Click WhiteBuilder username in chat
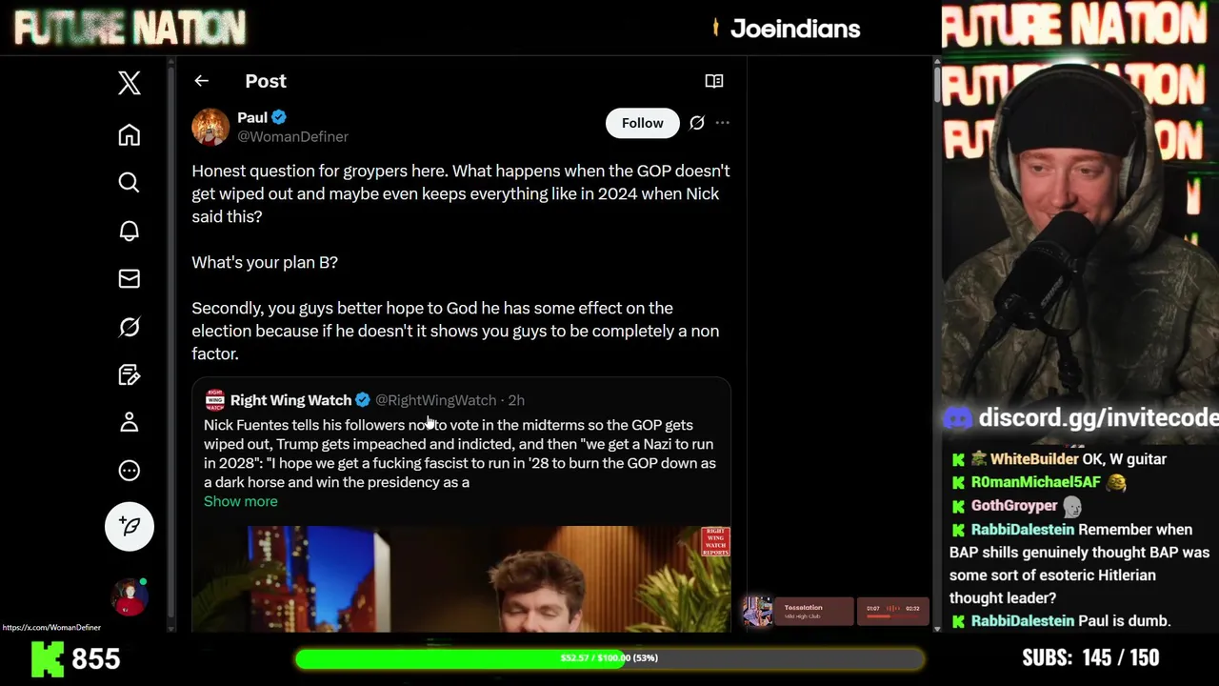This screenshot has width=1219, height=686. tap(1036, 459)
